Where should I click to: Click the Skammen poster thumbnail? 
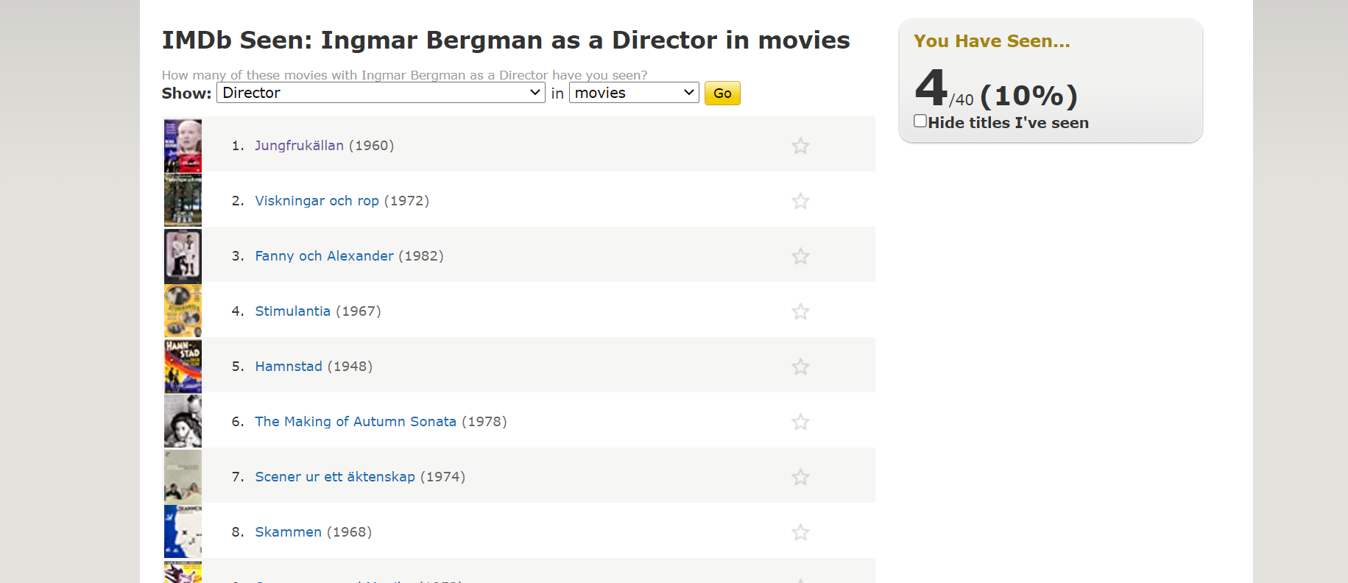(183, 531)
